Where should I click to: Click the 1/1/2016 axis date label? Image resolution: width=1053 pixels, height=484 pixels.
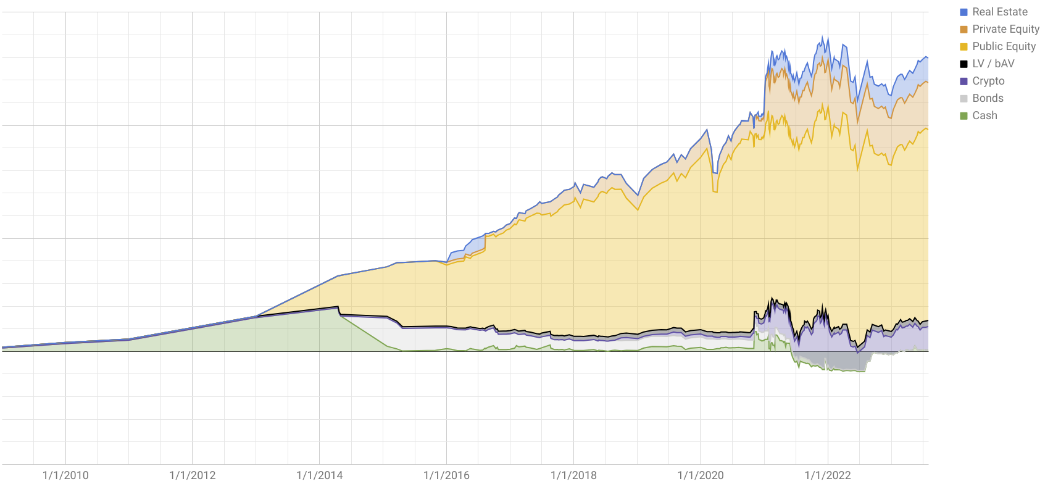tap(446, 475)
